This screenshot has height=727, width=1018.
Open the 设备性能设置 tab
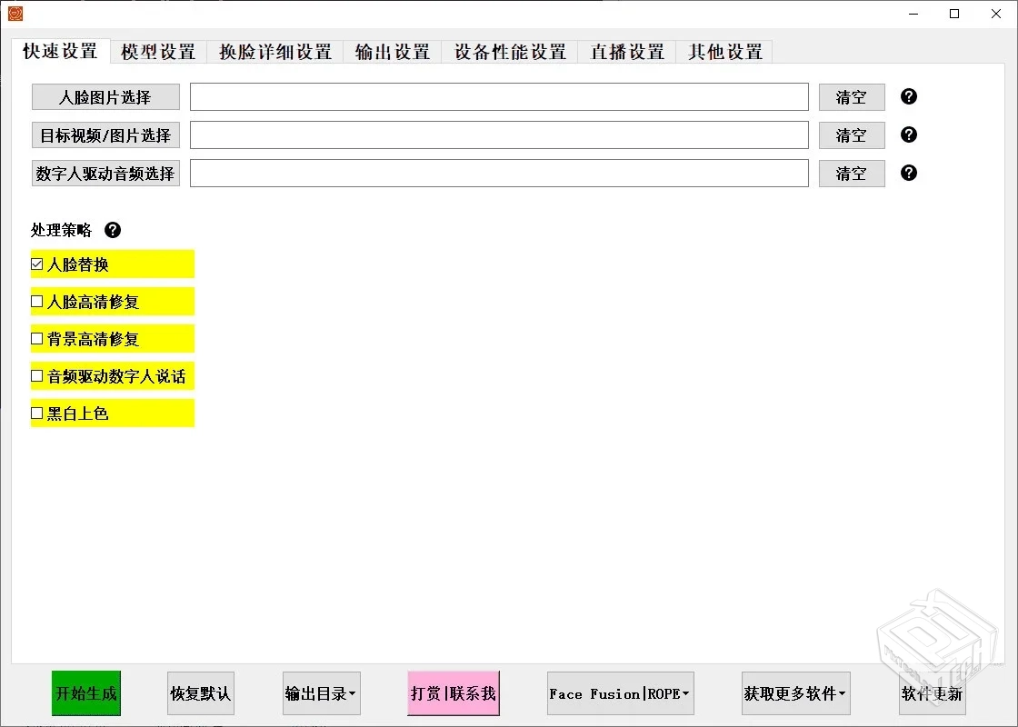(x=508, y=52)
